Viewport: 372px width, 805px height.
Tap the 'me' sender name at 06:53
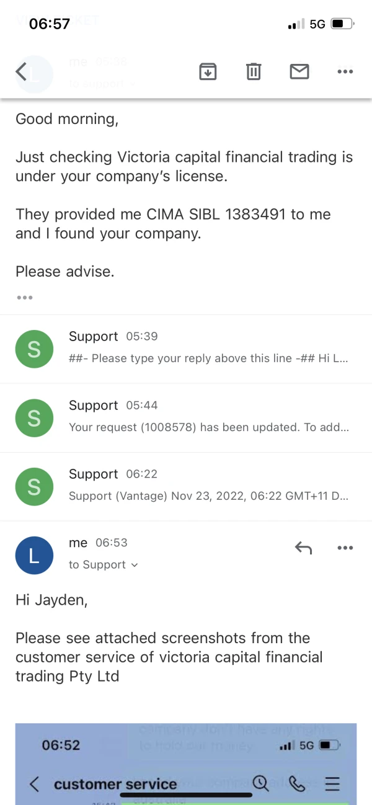point(78,543)
